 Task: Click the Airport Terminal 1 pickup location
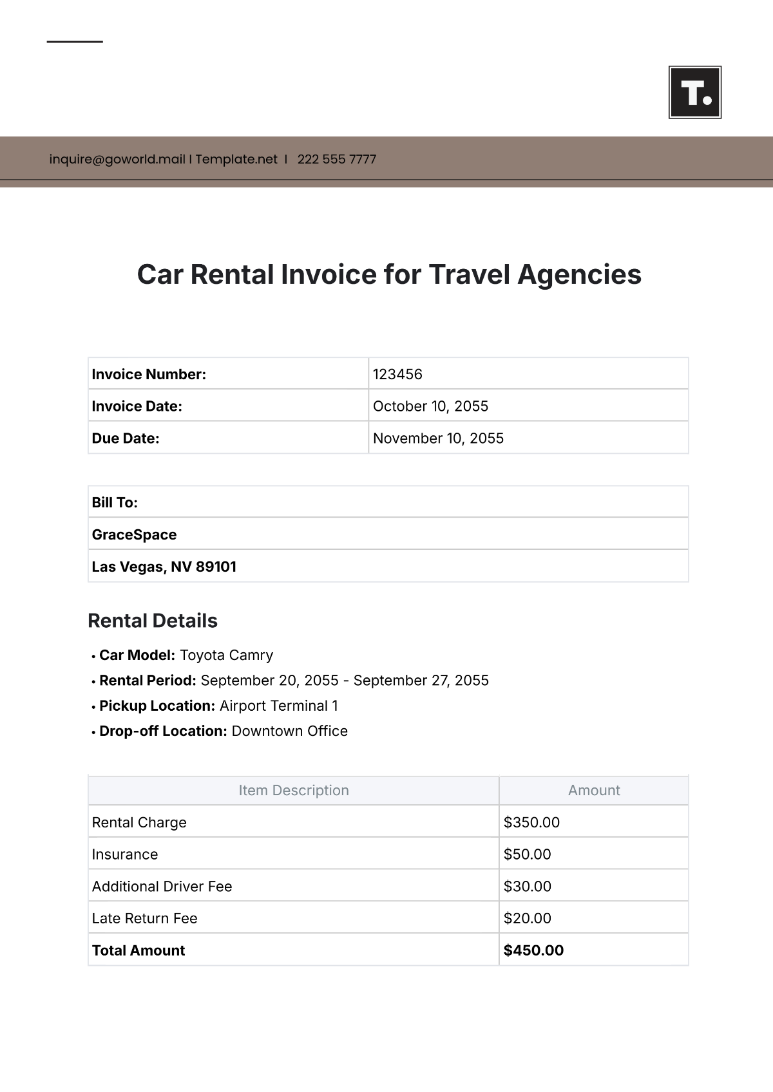[x=278, y=706]
